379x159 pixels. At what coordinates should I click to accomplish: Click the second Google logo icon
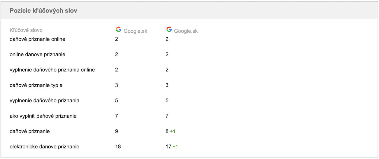(169, 29)
